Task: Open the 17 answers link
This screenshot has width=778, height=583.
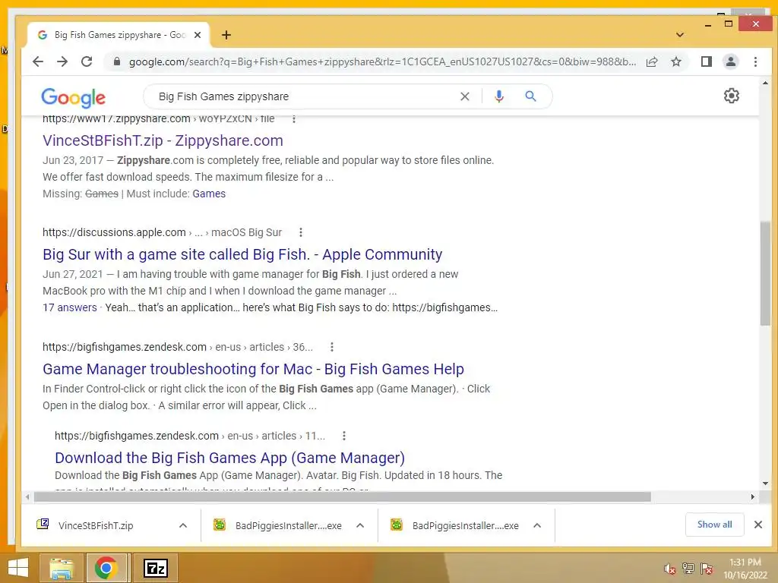Action: coord(69,307)
